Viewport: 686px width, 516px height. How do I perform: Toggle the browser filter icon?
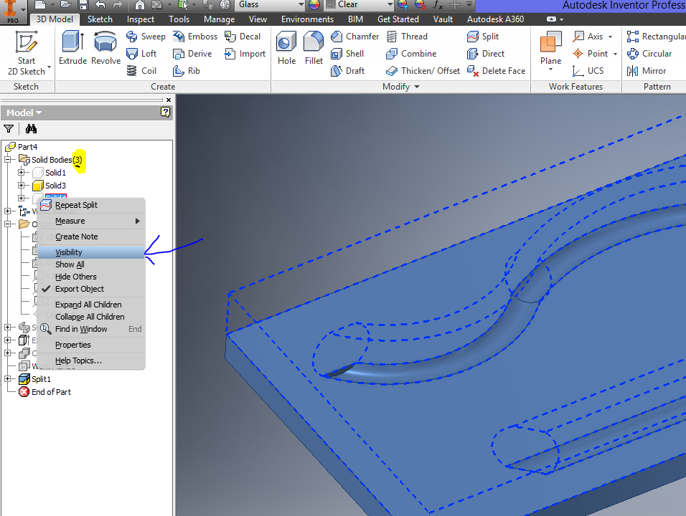pos(9,128)
